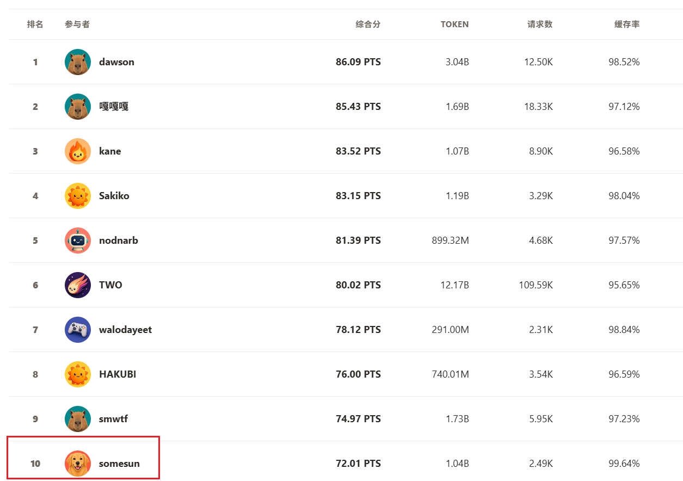Screen dimensions: 683x481
Task: Click the participant name 嘎嘎嘎
Action: click(x=114, y=107)
